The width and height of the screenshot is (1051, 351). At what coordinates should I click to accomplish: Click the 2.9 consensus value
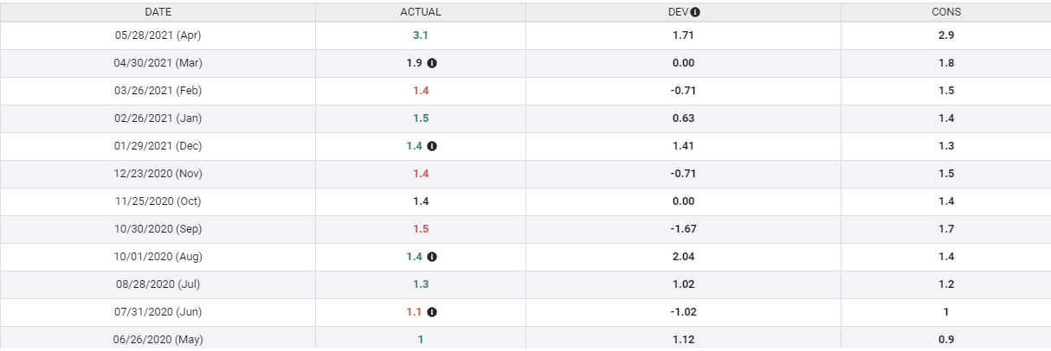coord(946,35)
